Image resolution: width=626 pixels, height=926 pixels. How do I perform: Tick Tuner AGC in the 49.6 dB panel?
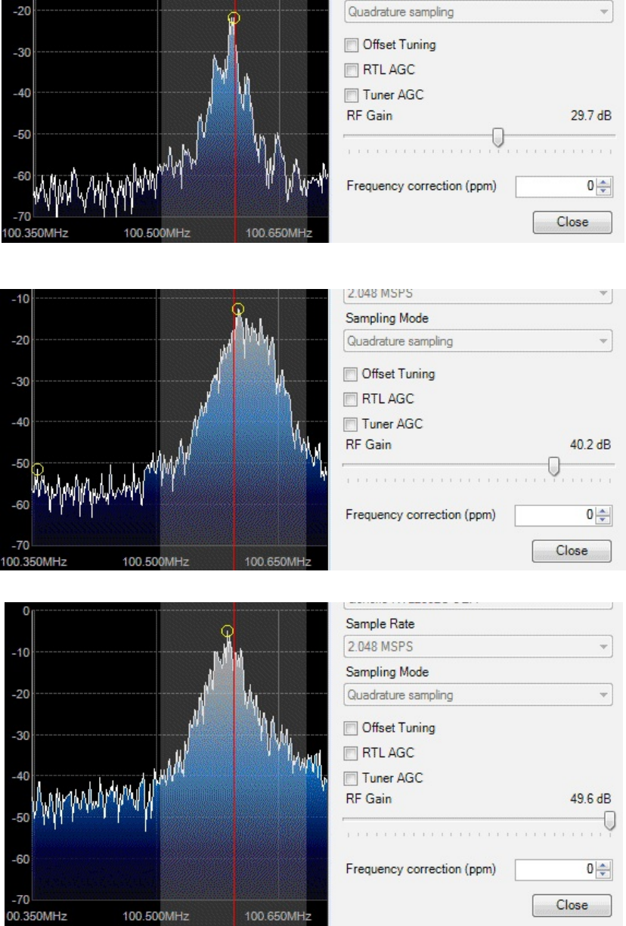[x=350, y=777]
